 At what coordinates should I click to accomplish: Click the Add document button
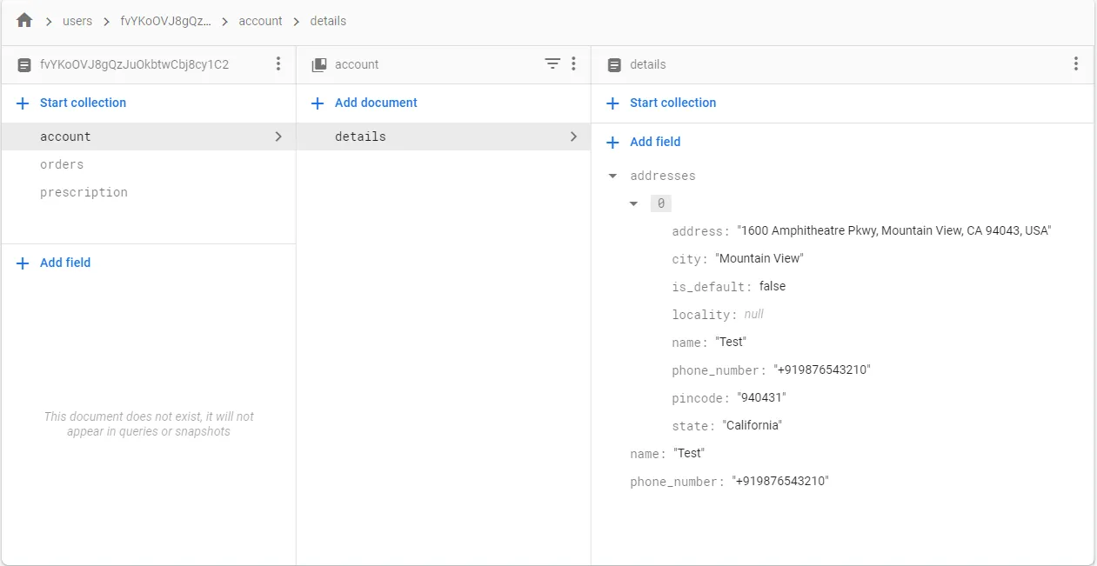tap(376, 103)
